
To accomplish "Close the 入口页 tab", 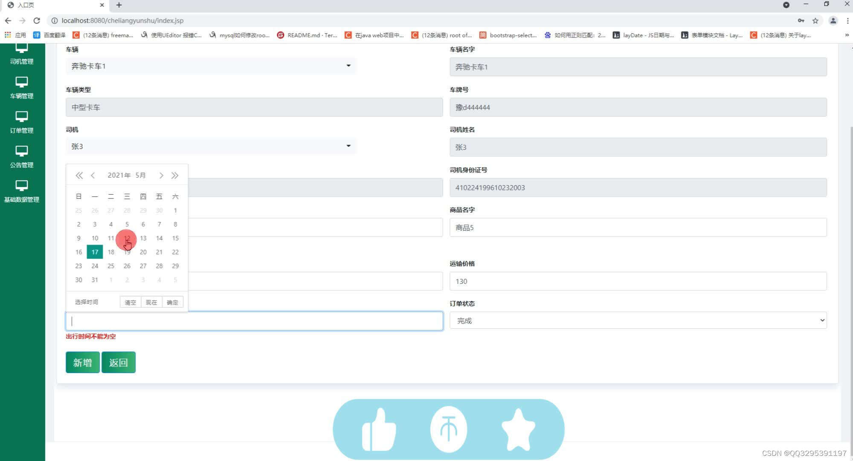I will coord(102,5).
